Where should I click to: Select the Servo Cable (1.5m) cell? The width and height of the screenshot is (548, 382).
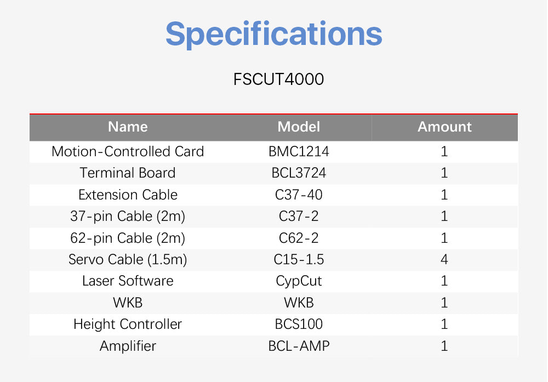coord(128,260)
